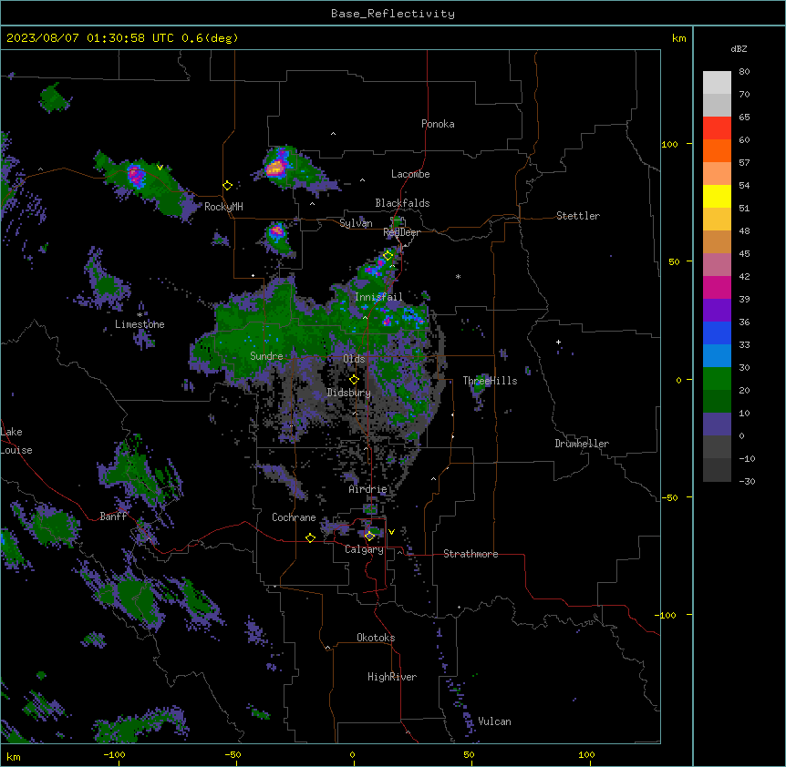Click the Lake Louise label
The width and height of the screenshot is (786, 767).
click(x=16, y=441)
